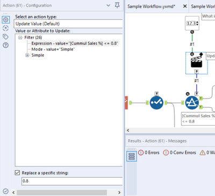Click the lightning anchor above the Filter tool

tap(197, 94)
